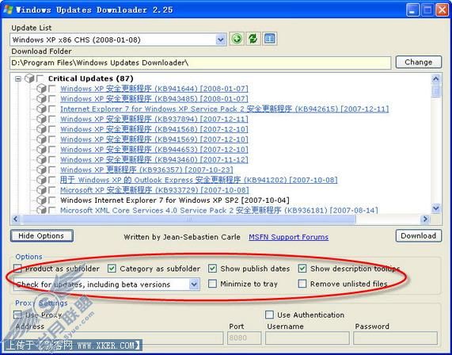Open the KB933729 Microsoft XP update link

click(154, 190)
